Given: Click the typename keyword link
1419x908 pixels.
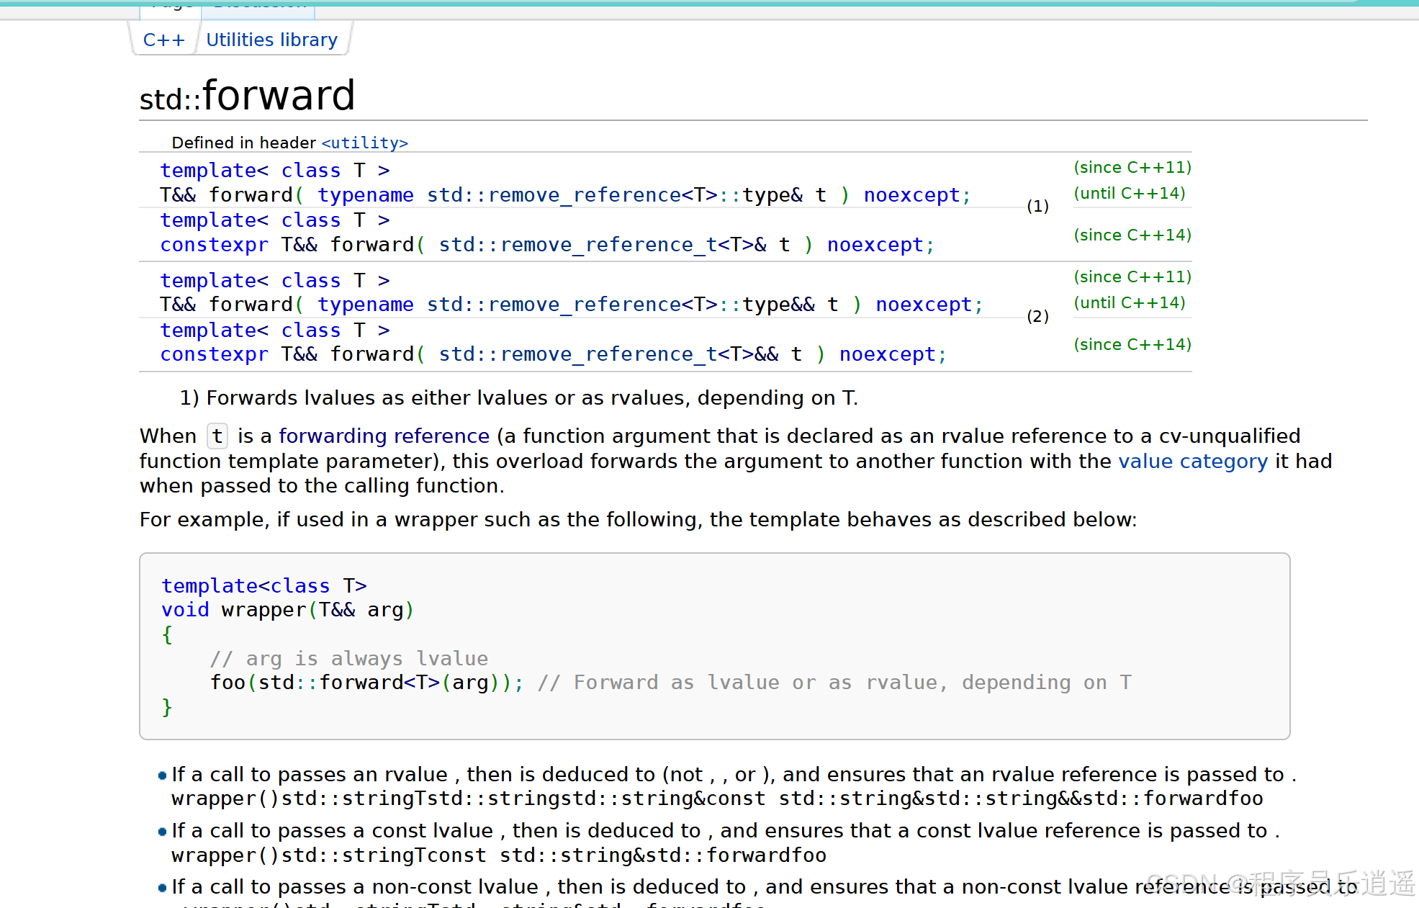Looking at the screenshot, I should 366,194.
